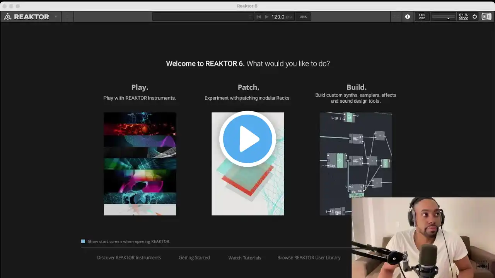The image size is (495, 278).
Task: Open the Play instruments artwork thumbnail
Action: point(140,164)
